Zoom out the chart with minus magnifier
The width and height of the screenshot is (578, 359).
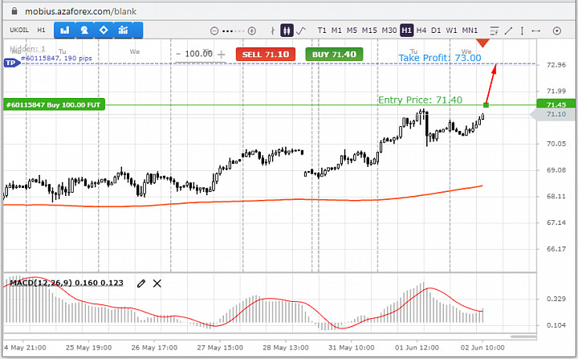[214, 31]
